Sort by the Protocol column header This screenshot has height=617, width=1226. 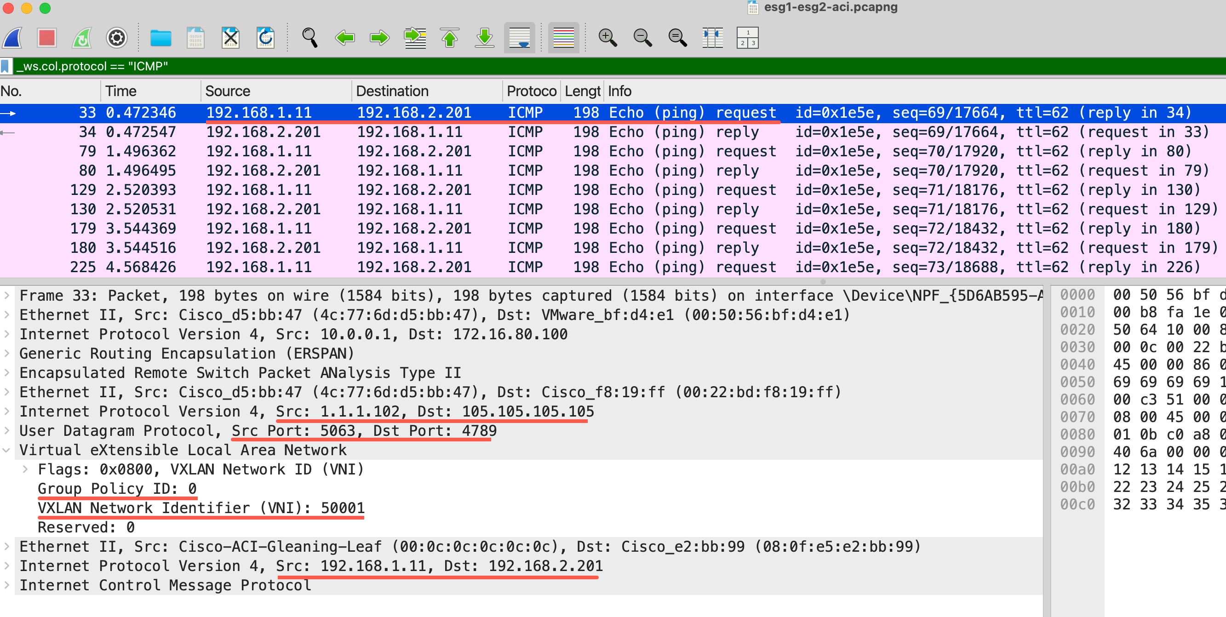[x=532, y=91]
